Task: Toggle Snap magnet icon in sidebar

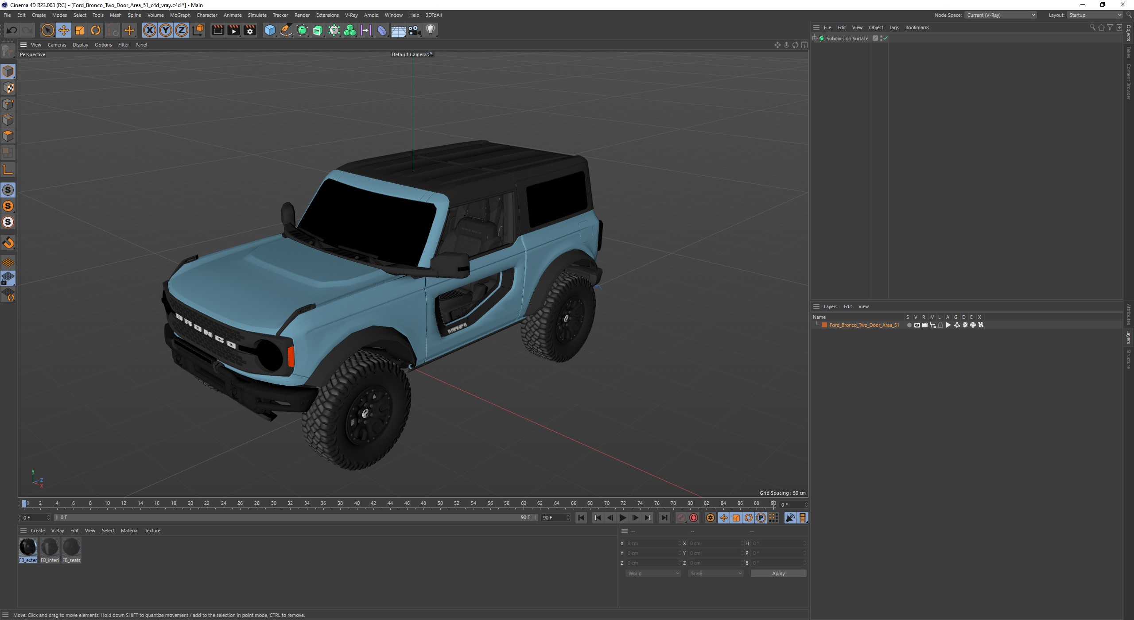Action: 8,243
